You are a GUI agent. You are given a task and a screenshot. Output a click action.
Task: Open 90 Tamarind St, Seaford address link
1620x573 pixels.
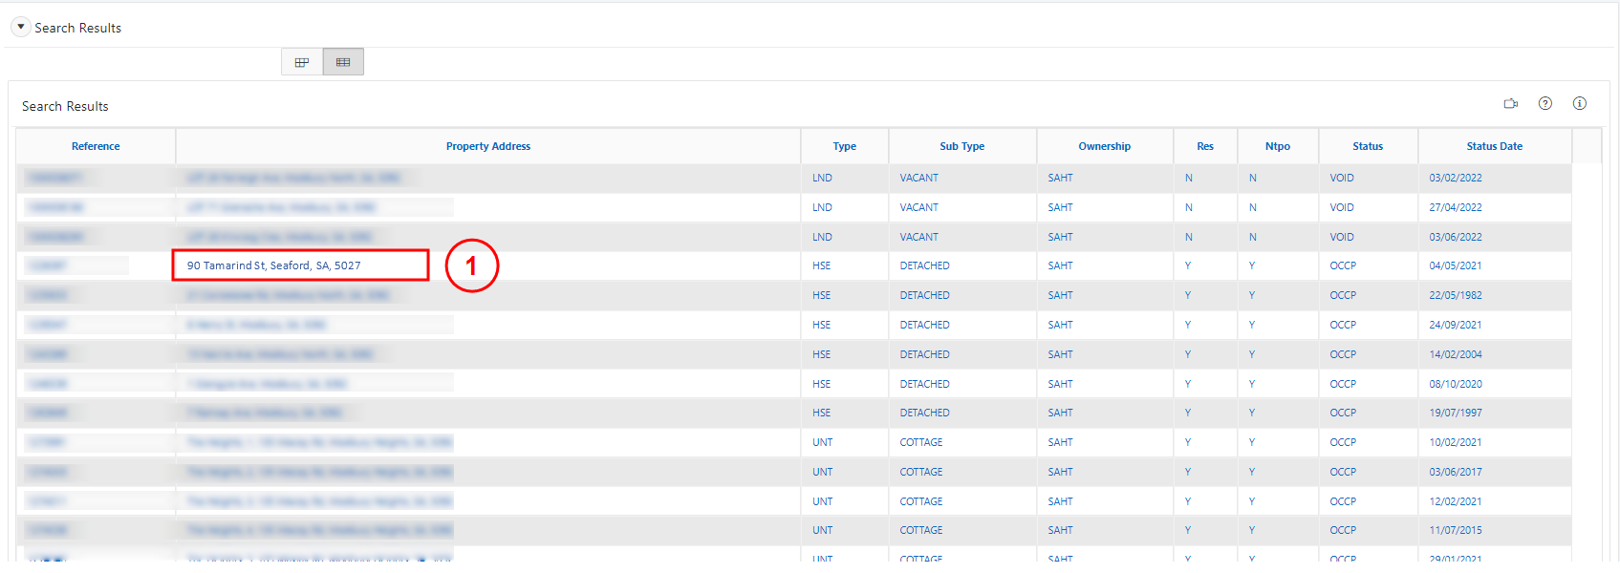pos(273,265)
